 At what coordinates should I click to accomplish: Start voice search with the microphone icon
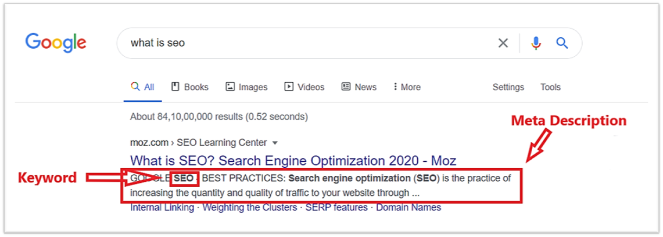point(536,43)
